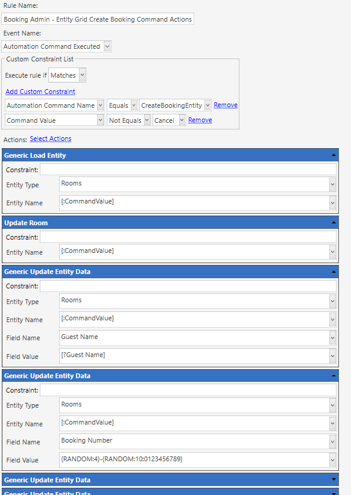Viewport: 351px width, 495px height.
Task: Click Add Custom Constraint link
Action: pyautogui.click(x=40, y=92)
